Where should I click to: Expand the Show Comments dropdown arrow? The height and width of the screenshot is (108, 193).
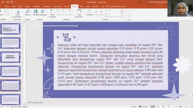[83, 17]
